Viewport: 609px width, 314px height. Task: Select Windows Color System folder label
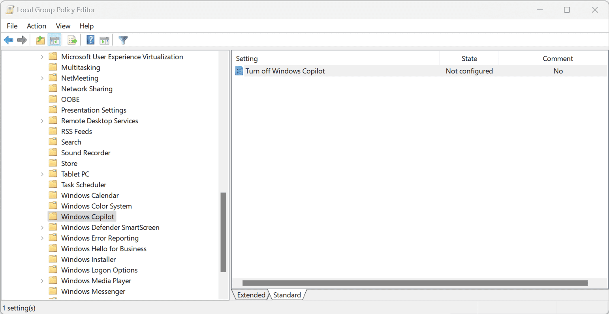click(x=96, y=206)
